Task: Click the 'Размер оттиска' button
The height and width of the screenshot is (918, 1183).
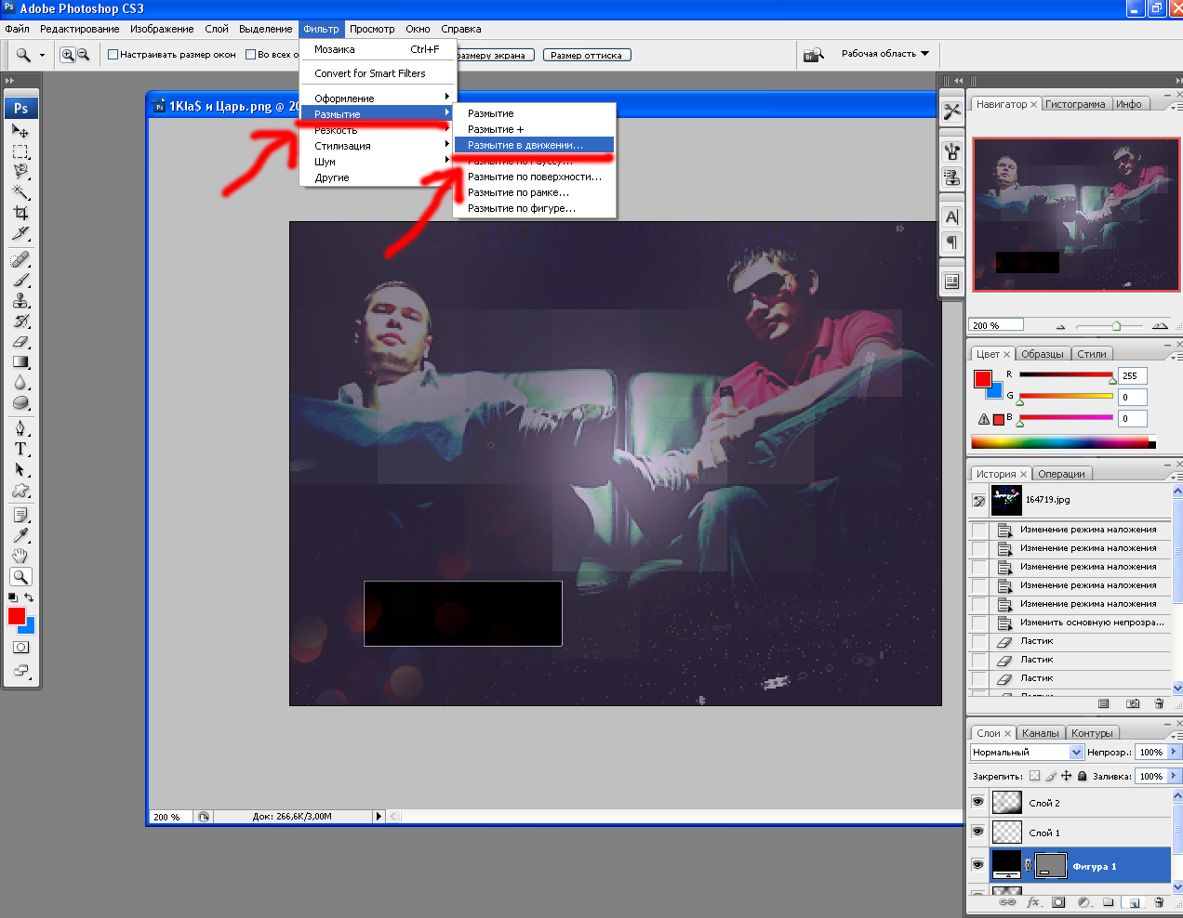Action: tap(586, 56)
